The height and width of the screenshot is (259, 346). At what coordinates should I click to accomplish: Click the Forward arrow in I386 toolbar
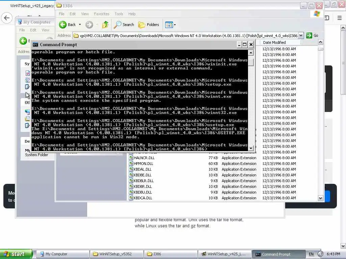pyautogui.click(x=89, y=25)
